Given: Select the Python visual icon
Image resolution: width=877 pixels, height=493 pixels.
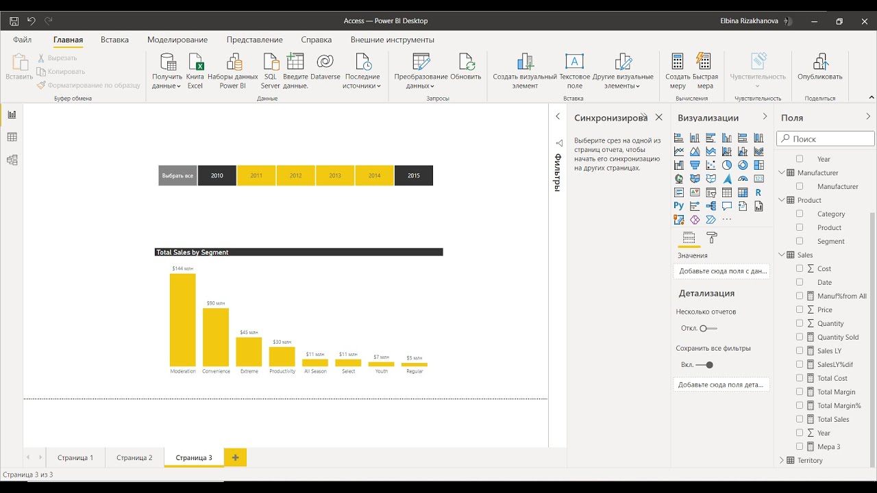Looking at the screenshot, I should 679,206.
